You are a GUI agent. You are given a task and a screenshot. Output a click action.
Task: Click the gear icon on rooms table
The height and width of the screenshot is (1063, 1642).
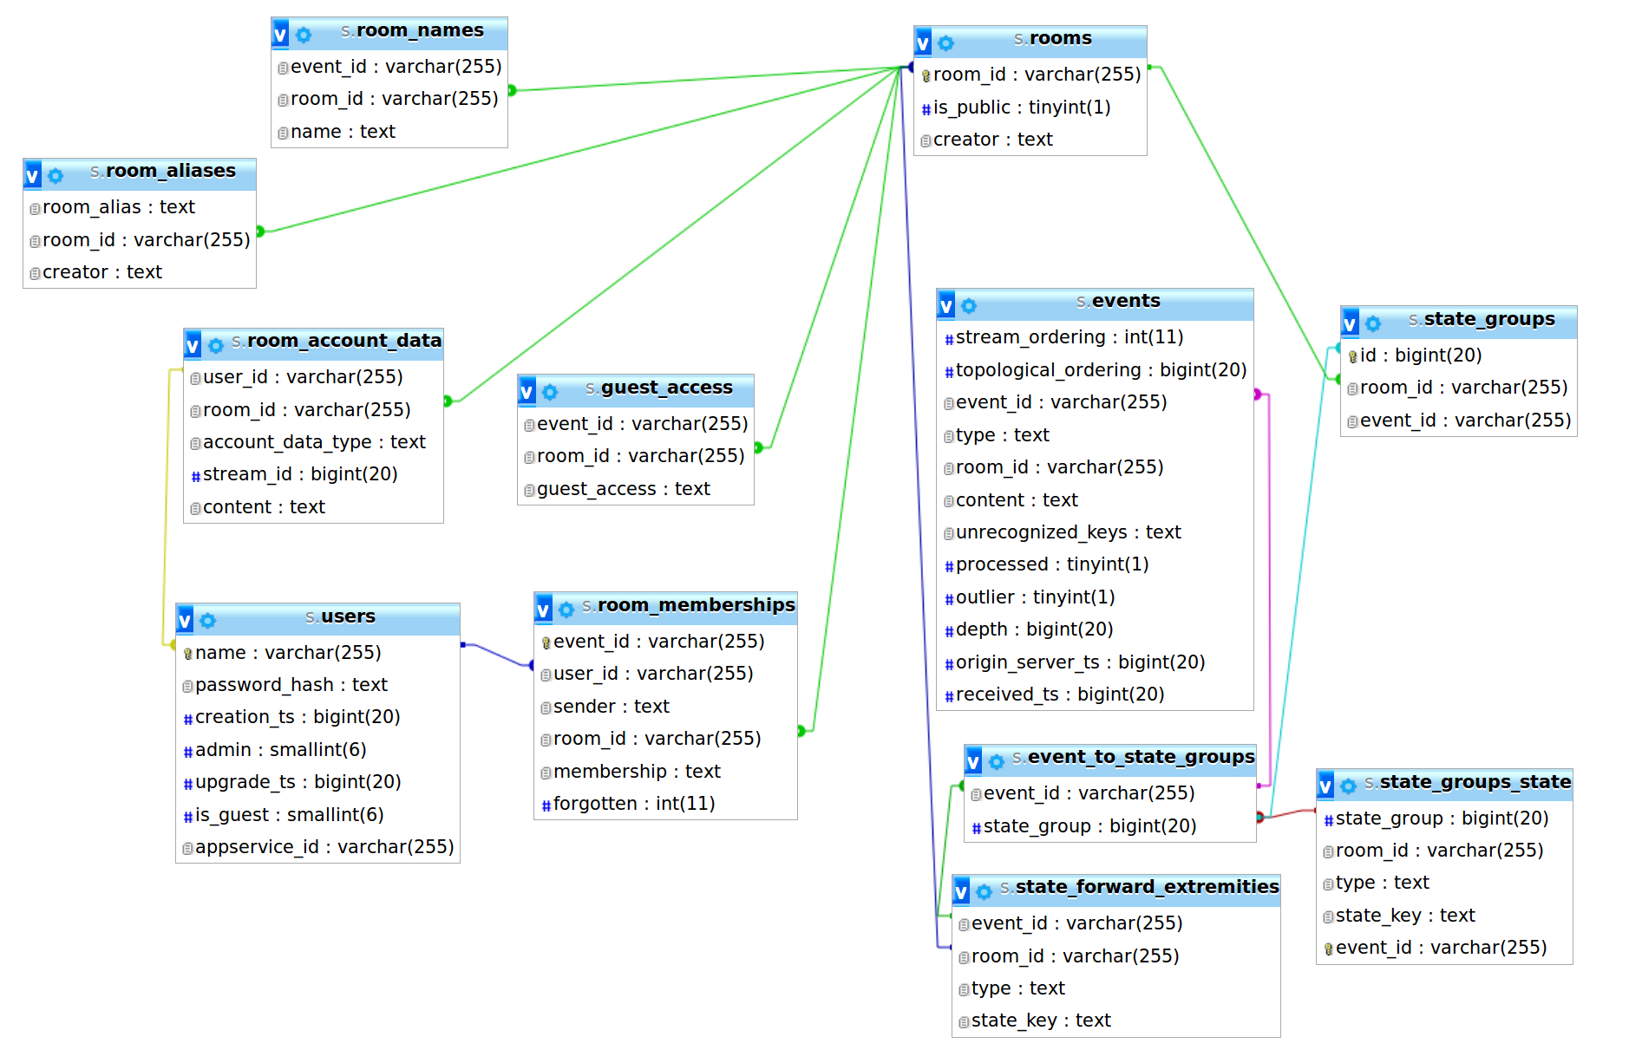coord(945,42)
